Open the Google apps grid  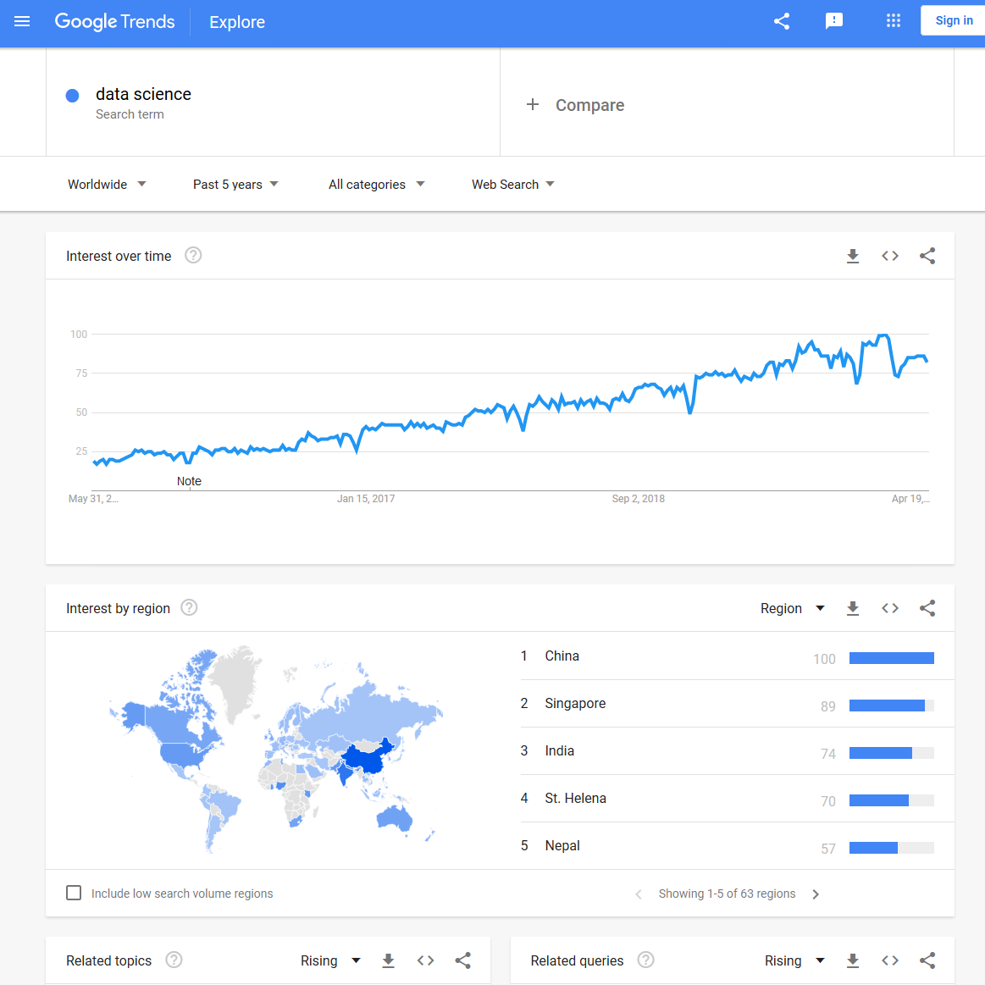pos(893,20)
